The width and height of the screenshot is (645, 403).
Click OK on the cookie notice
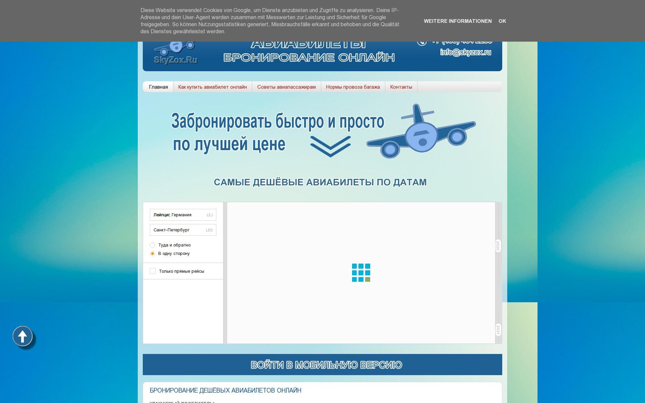pos(502,21)
